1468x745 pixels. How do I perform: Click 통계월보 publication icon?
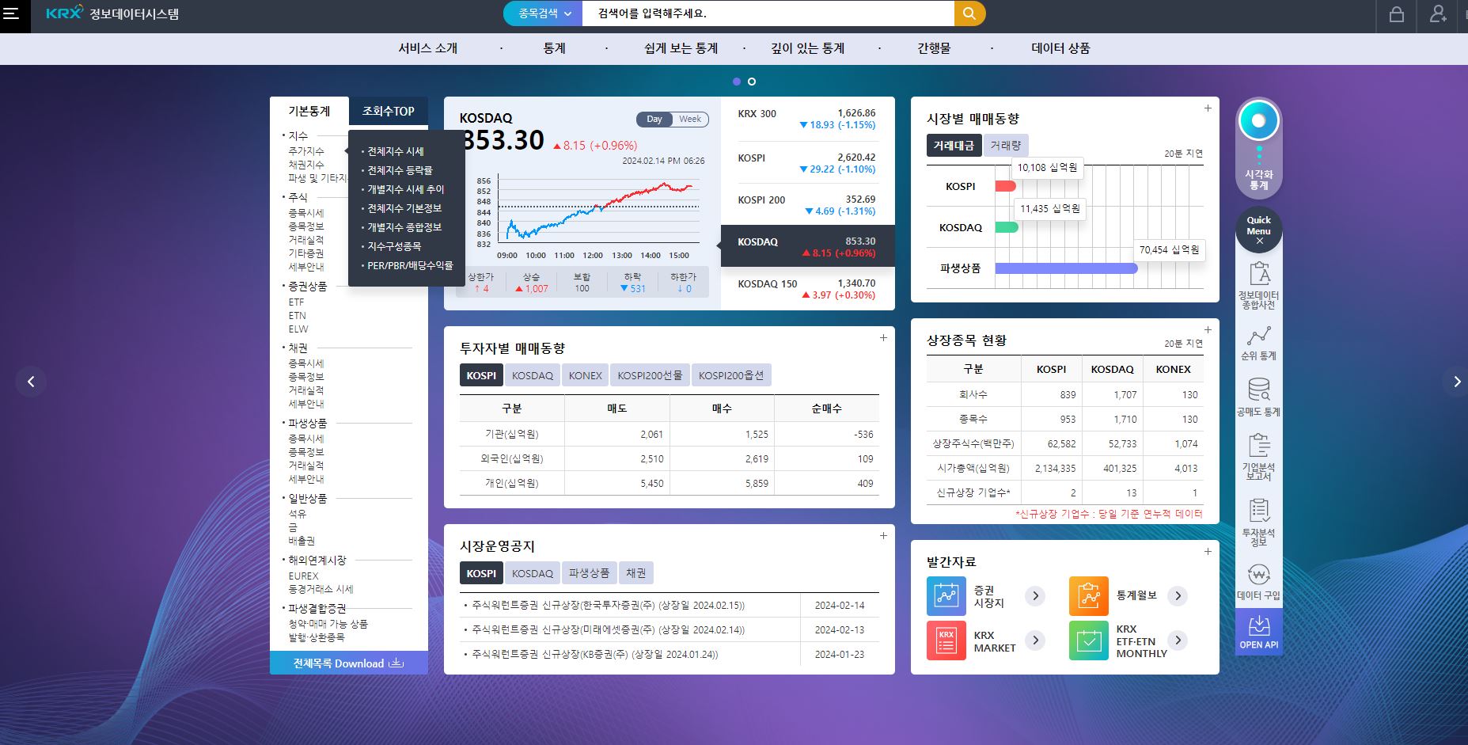1089,596
